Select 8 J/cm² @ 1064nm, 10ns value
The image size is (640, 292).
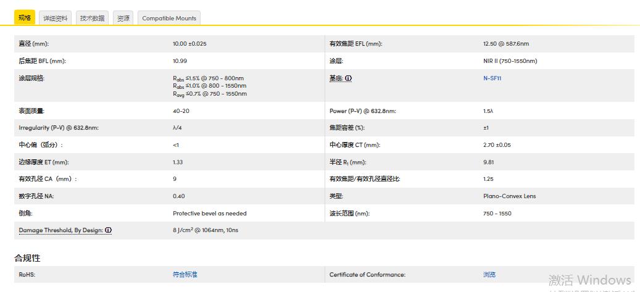[206, 230]
